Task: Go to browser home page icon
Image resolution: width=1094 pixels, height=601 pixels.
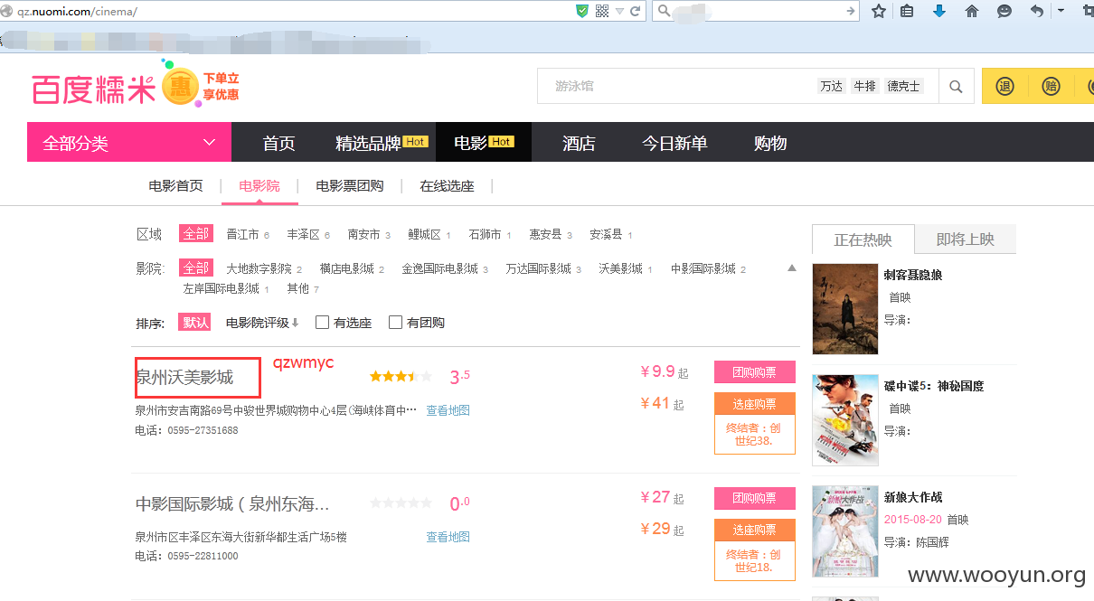Action: 972,12
